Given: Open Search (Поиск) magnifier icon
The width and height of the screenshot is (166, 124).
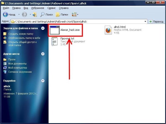Looking at the screenshot, I should [x=42, y=14].
